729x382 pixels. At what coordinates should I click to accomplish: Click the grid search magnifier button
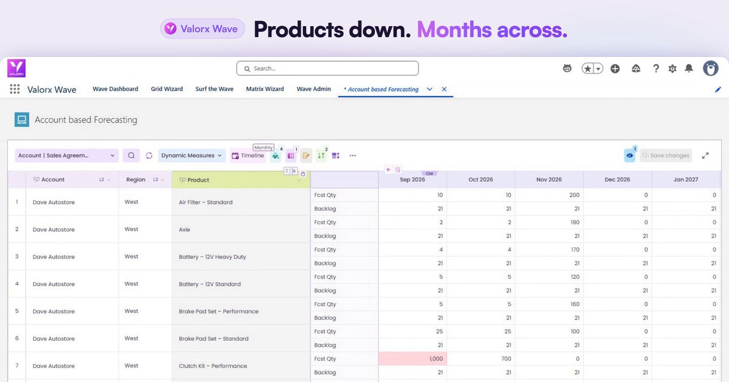[x=131, y=156]
